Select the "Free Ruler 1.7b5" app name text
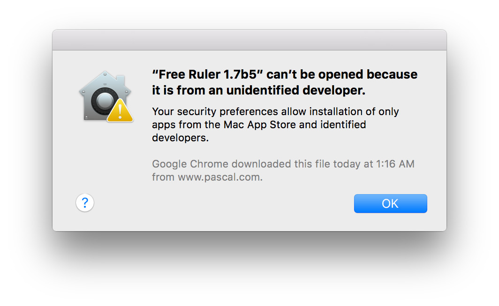The image size is (499, 306). point(207,74)
